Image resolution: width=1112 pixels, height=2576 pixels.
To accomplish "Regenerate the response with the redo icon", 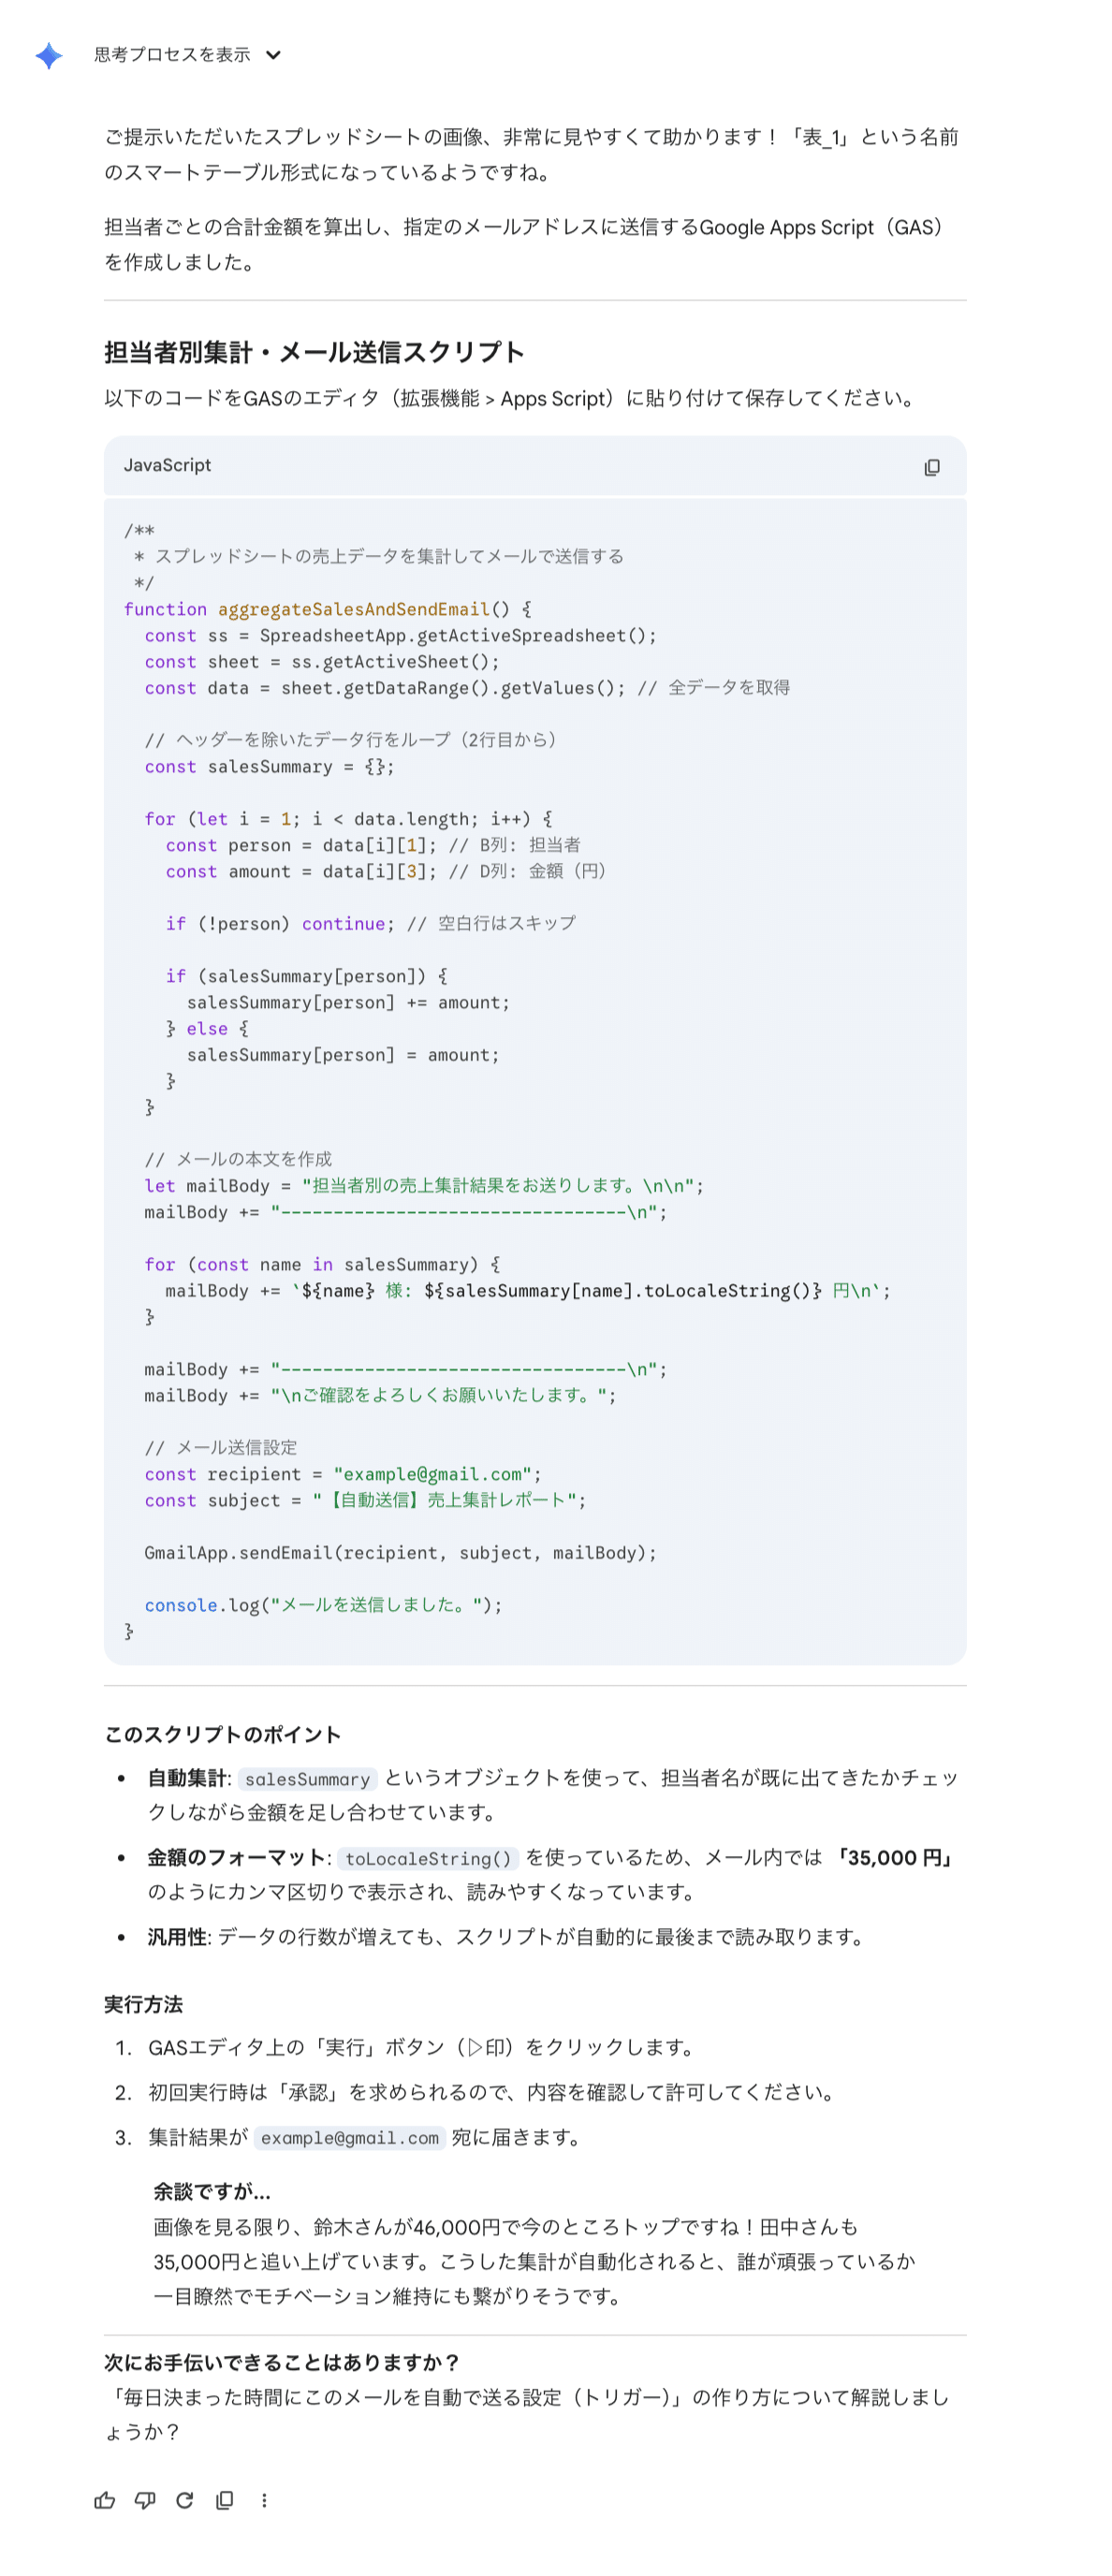I will pyautogui.click(x=185, y=2500).
